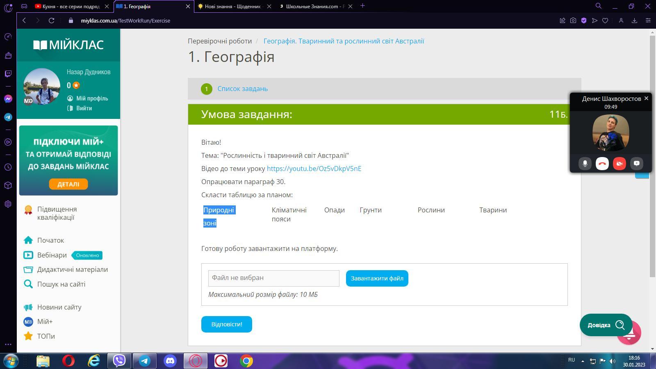Open Telegram in the Opera sidebar
The image size is (656, 369).
pos(8,117)
